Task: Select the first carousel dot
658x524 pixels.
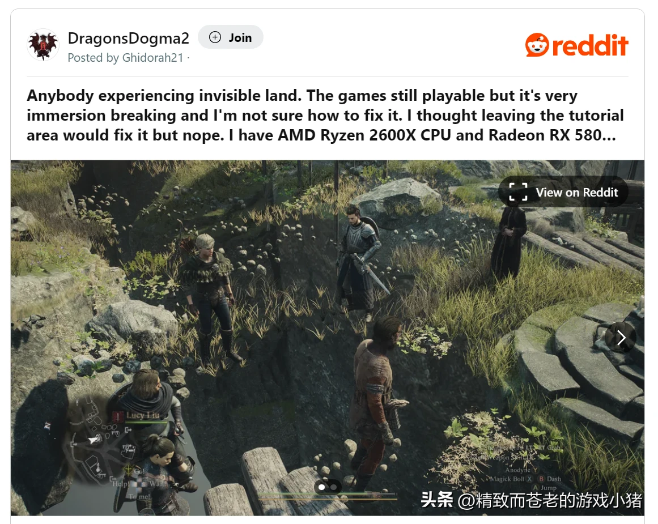Action: click(x=322, y=487)
